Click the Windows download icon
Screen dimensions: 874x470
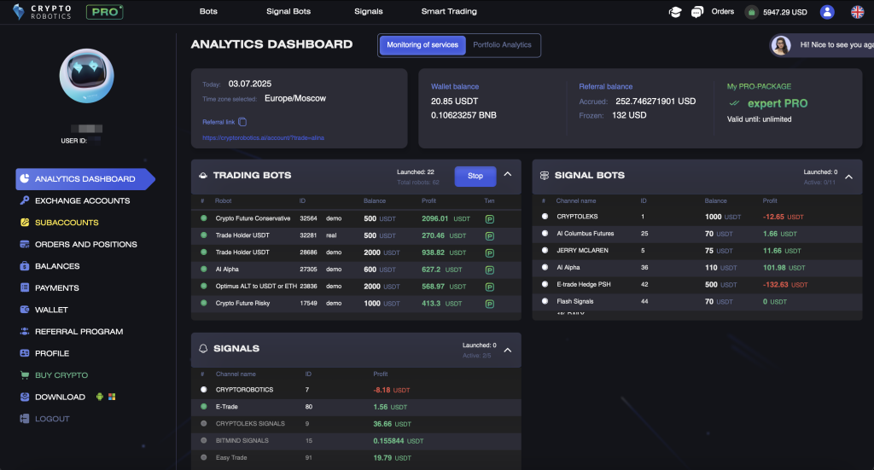(112, 397)
